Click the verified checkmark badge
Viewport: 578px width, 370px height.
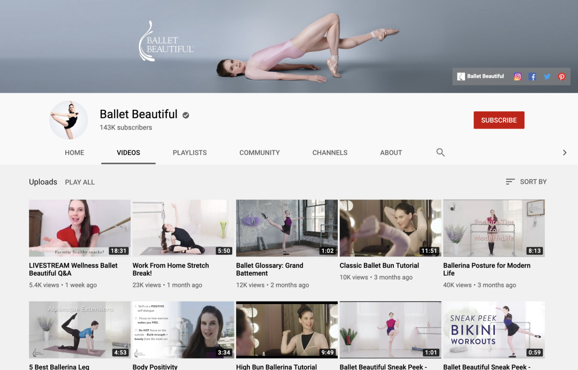186,115
